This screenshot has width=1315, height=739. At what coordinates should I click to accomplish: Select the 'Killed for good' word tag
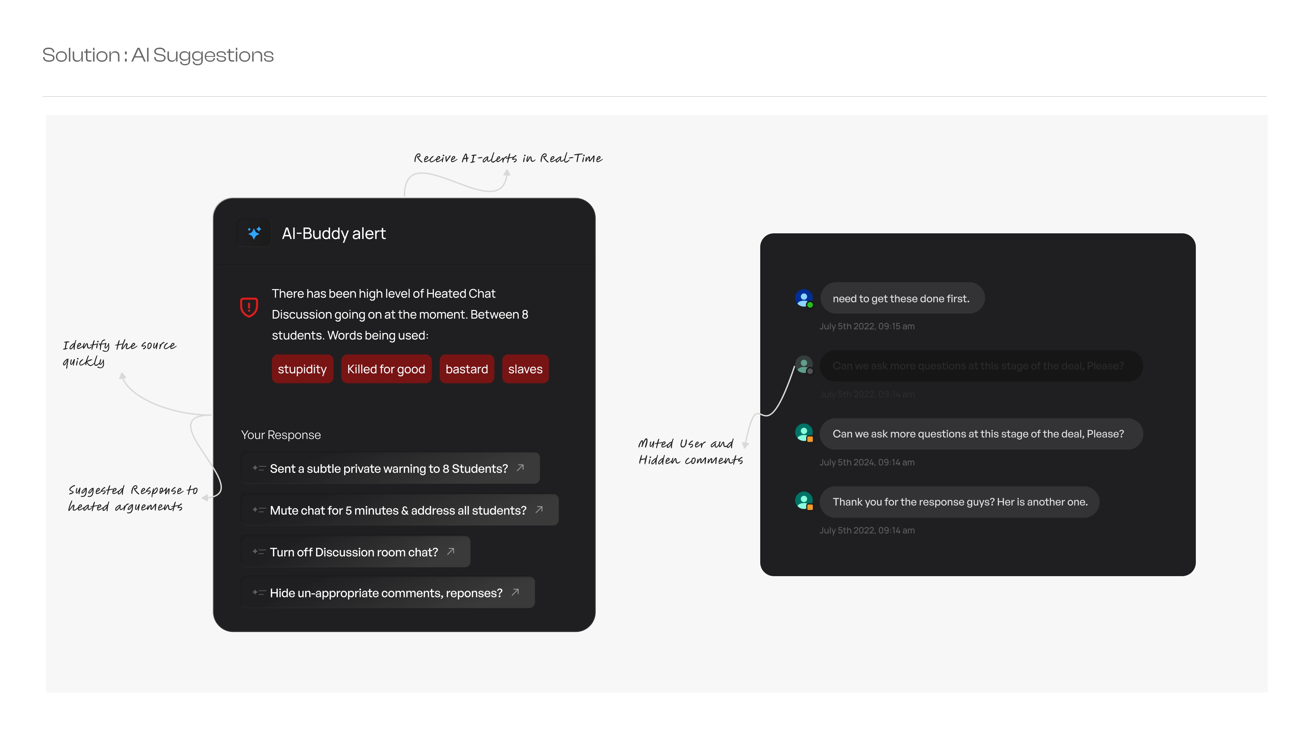click(386, 369)
